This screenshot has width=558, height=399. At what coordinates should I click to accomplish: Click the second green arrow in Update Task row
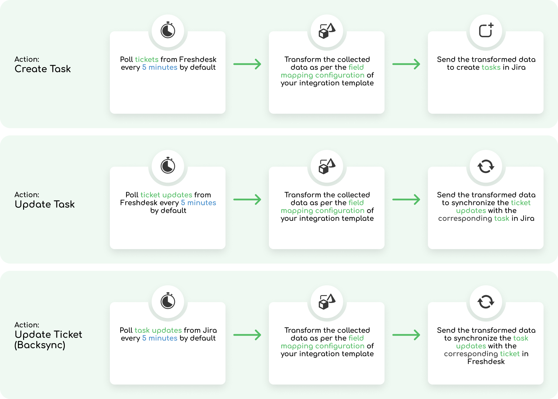coord(406,199)
